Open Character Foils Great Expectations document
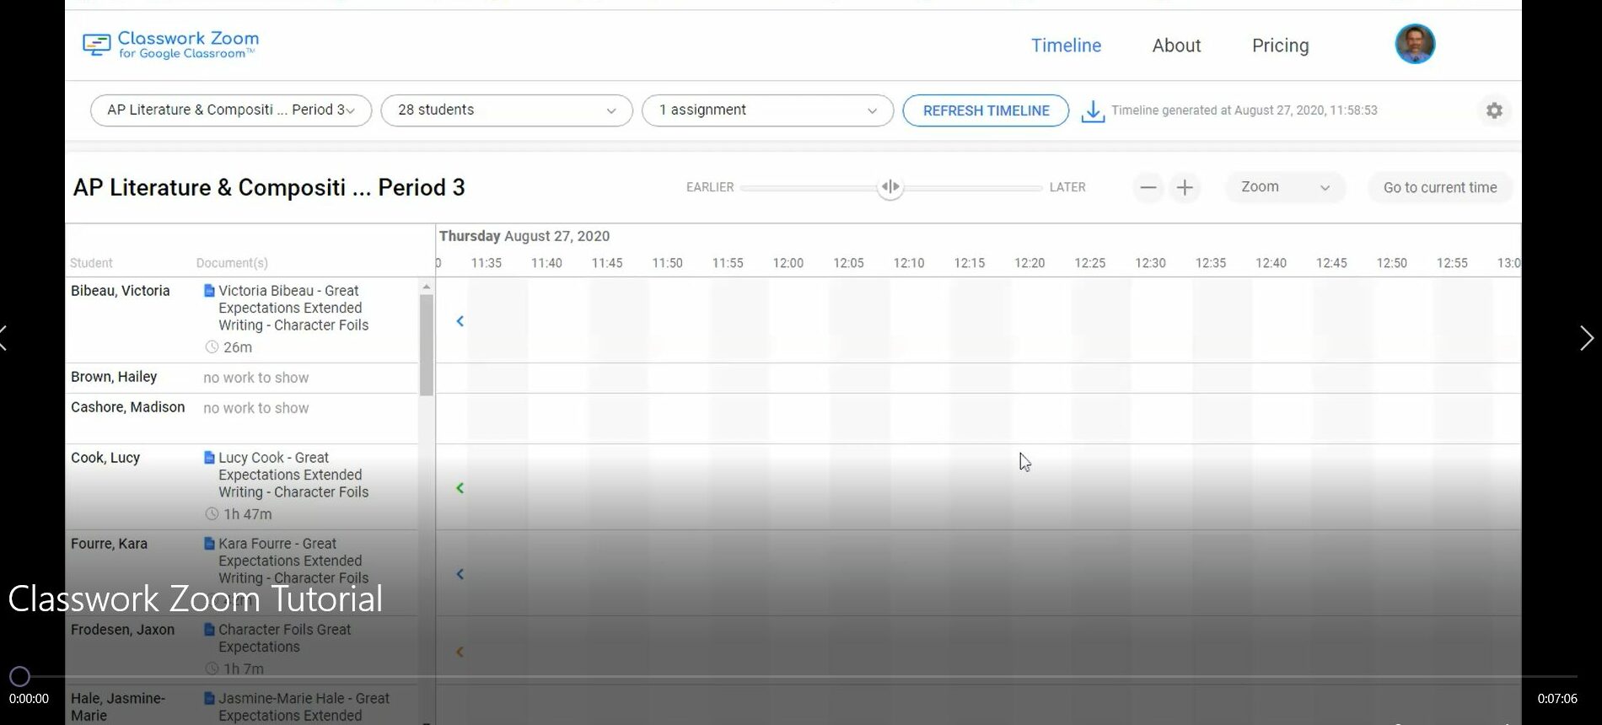This screenshot has width=1602, height=725. [x=284, y=638]
